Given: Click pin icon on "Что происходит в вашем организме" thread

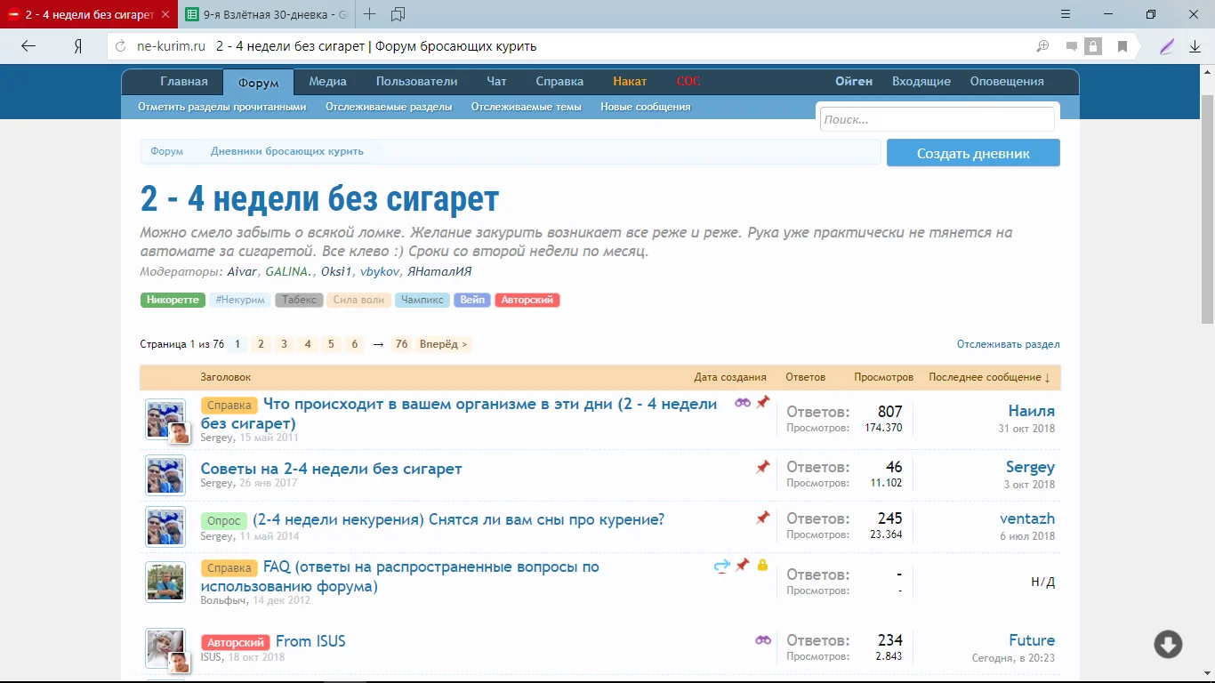Looking at the screenshot, I should click(763, 403).
